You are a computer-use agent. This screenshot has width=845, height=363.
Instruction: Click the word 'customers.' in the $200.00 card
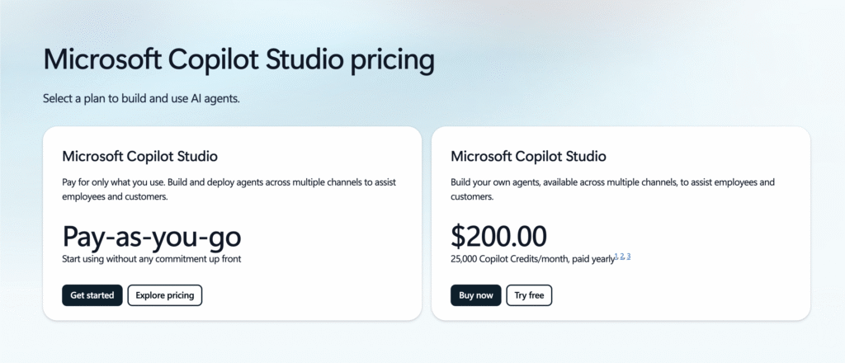[x=472, y=198]
